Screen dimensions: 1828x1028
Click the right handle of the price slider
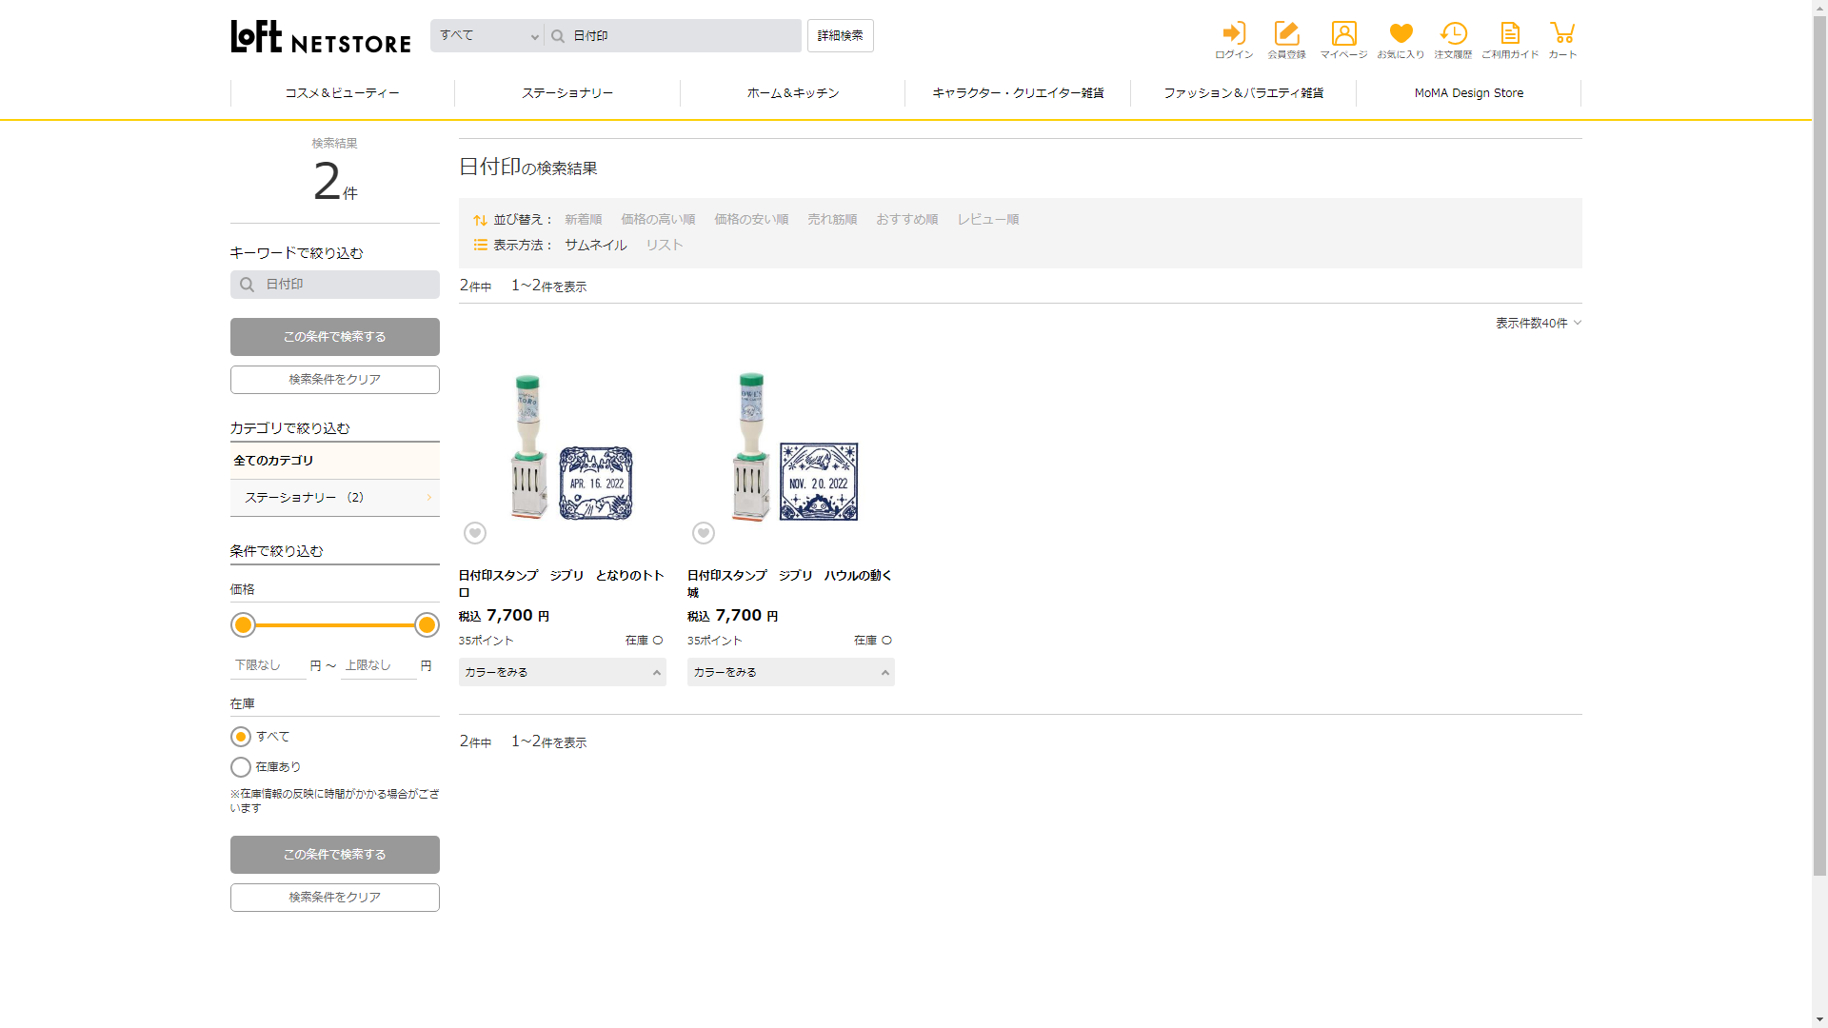[x=427, y=625]
